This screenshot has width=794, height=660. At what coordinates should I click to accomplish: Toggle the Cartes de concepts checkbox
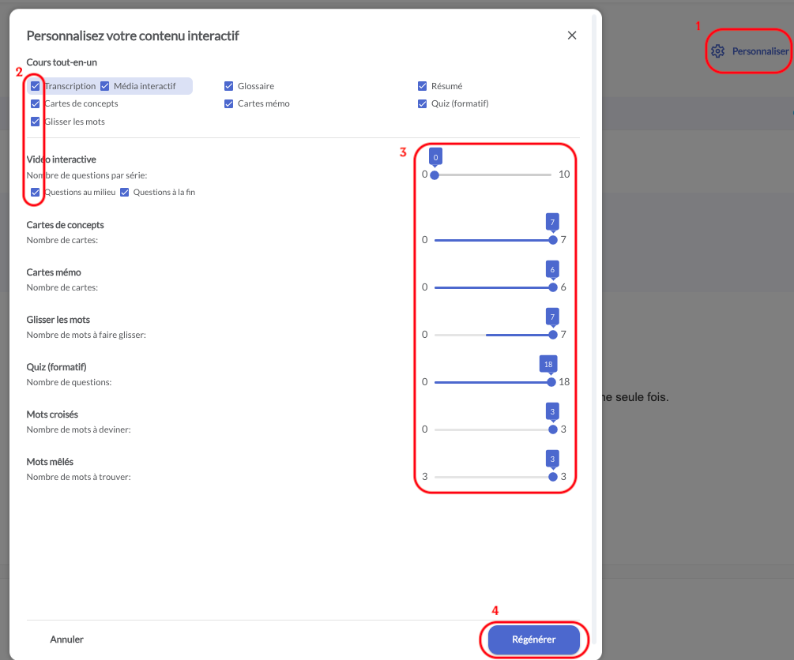35,103
